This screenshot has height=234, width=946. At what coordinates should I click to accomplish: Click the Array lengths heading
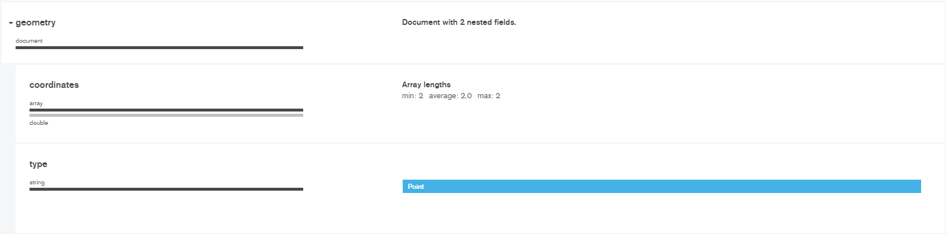426,85
